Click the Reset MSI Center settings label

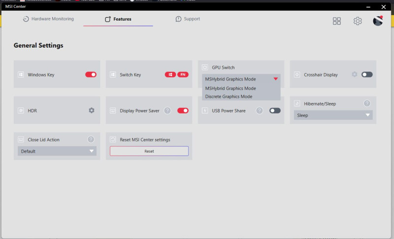145,140
